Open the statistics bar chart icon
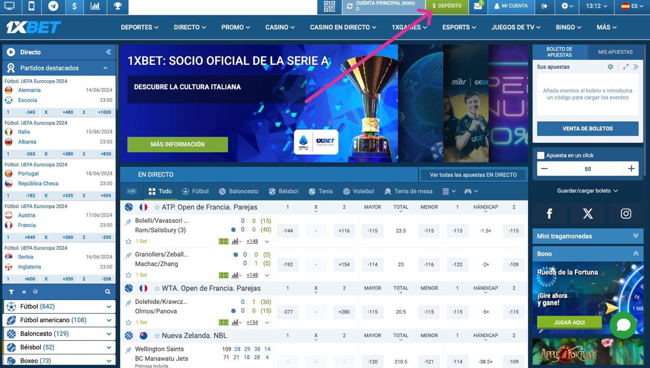This screenshot has width=650, height=368. tap(95, 7)
